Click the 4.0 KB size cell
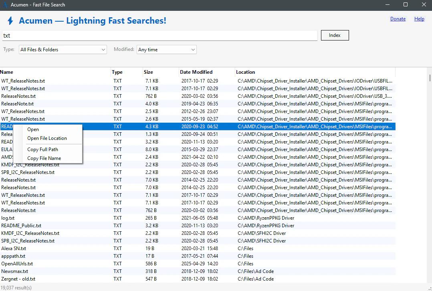The image size is (432, 291). [x=152, y=104]
